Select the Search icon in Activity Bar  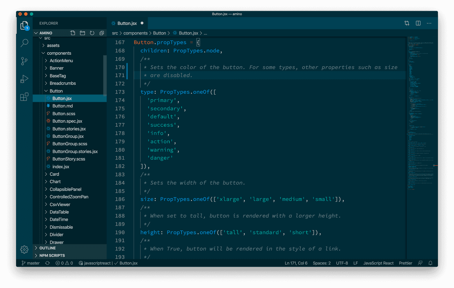(x=24, y=43)
